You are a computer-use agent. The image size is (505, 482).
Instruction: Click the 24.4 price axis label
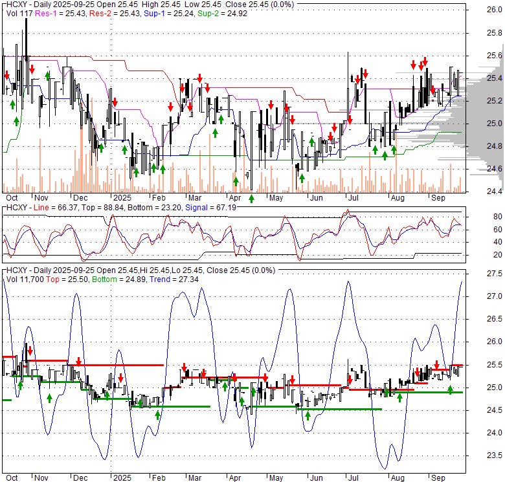(495, 192)
